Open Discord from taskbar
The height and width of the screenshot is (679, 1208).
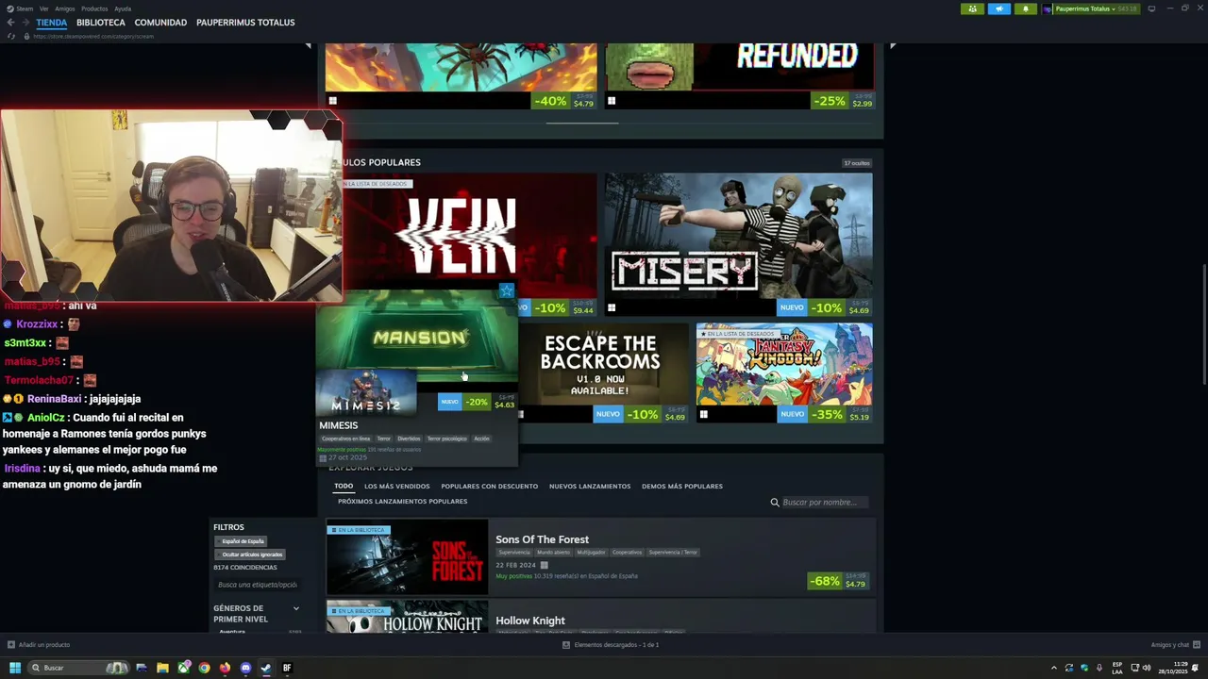tap(245, 668)
